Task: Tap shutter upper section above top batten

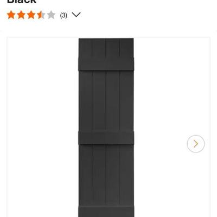Action: point(106,48)
